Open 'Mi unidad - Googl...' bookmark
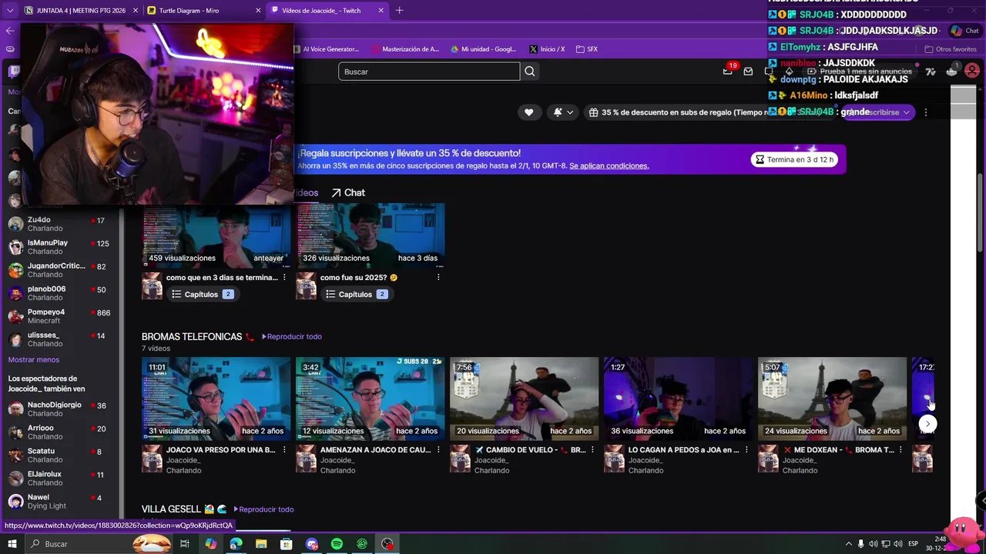 point(483,49)
